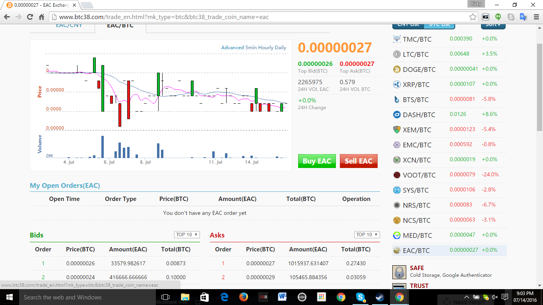
Task: Click the Ripple XRP coin icon
Action: pyautogui.click(x=396, y=84)
